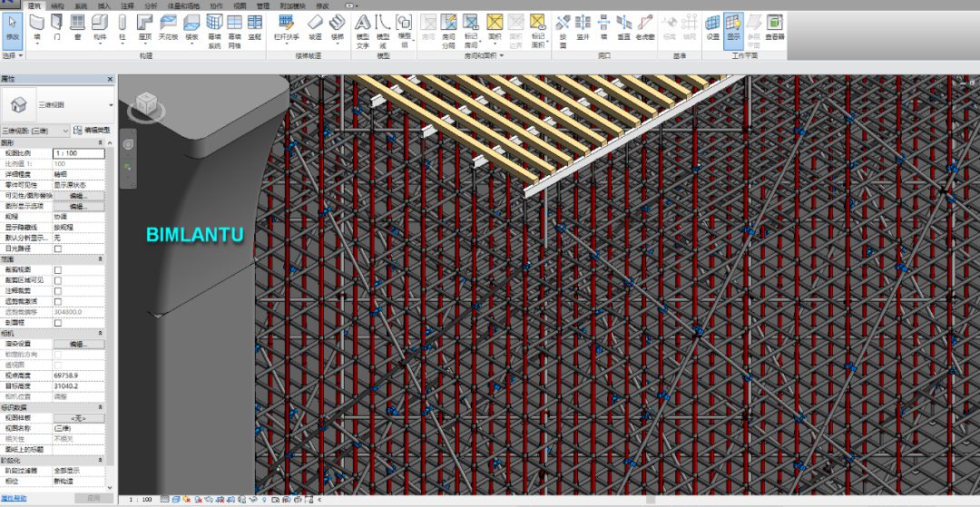This screenshot has width=980, height=507.
Task: Select the Room Separator (房间分隔) tool
Action: coord(449,31)
